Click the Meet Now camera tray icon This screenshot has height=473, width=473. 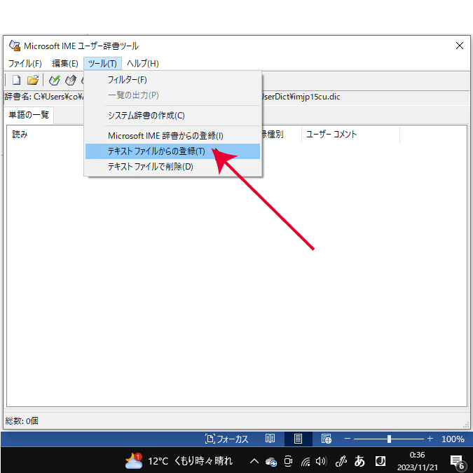[289, 461]
